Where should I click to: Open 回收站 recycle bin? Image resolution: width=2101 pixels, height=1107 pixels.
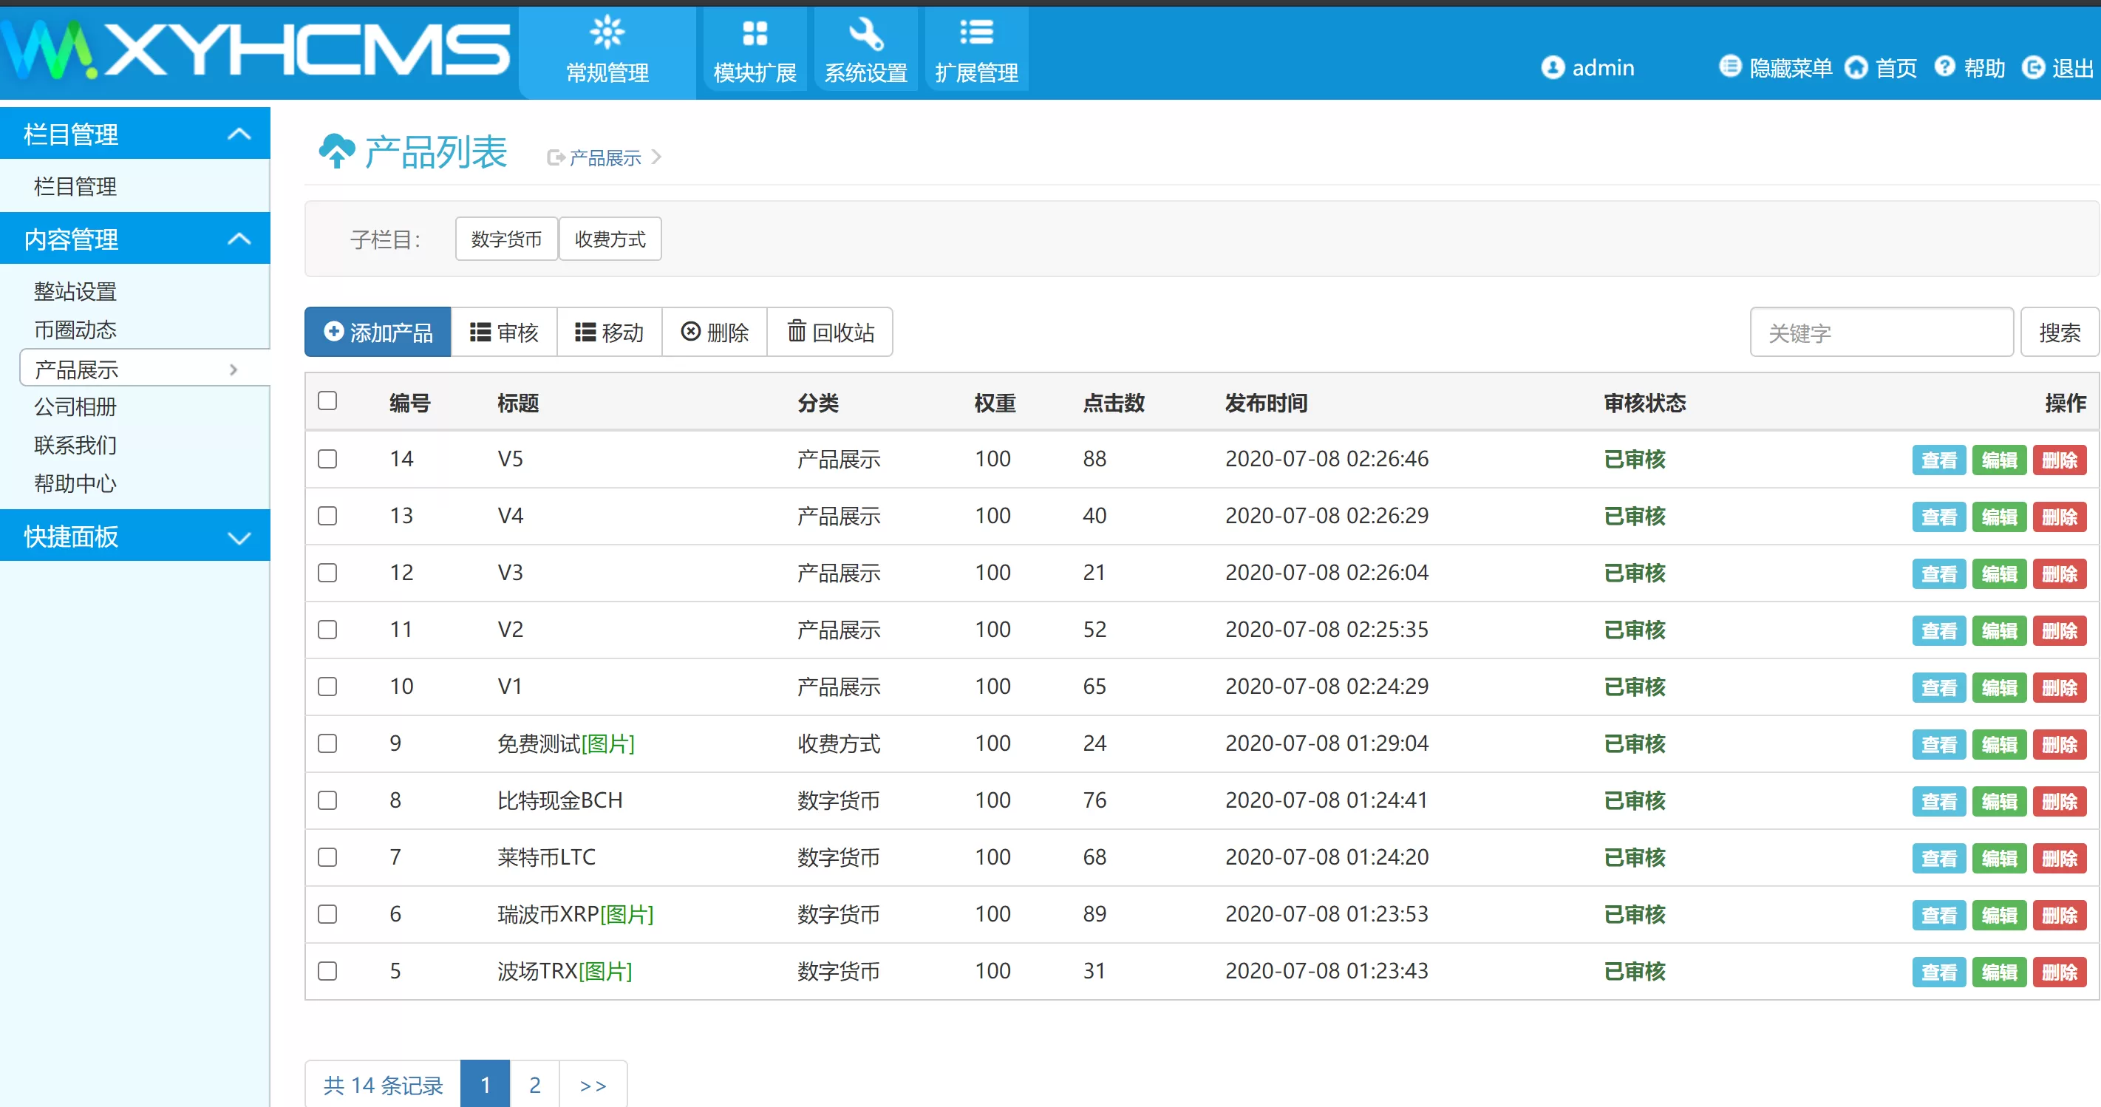point(831,331)
